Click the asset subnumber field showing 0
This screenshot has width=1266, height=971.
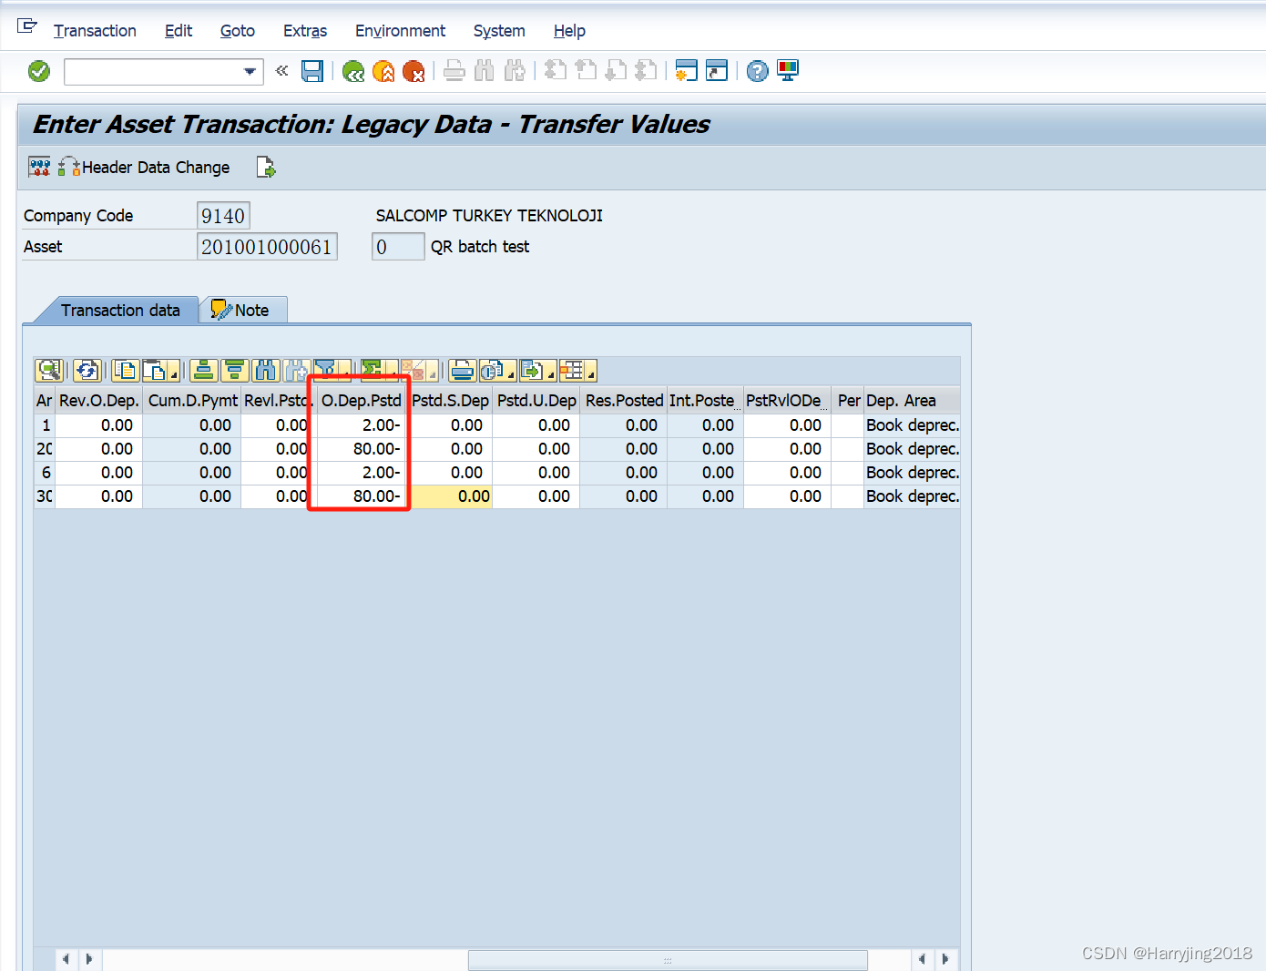point(398,247)
